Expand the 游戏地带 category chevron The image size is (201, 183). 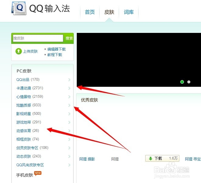[x=69, y=122]
